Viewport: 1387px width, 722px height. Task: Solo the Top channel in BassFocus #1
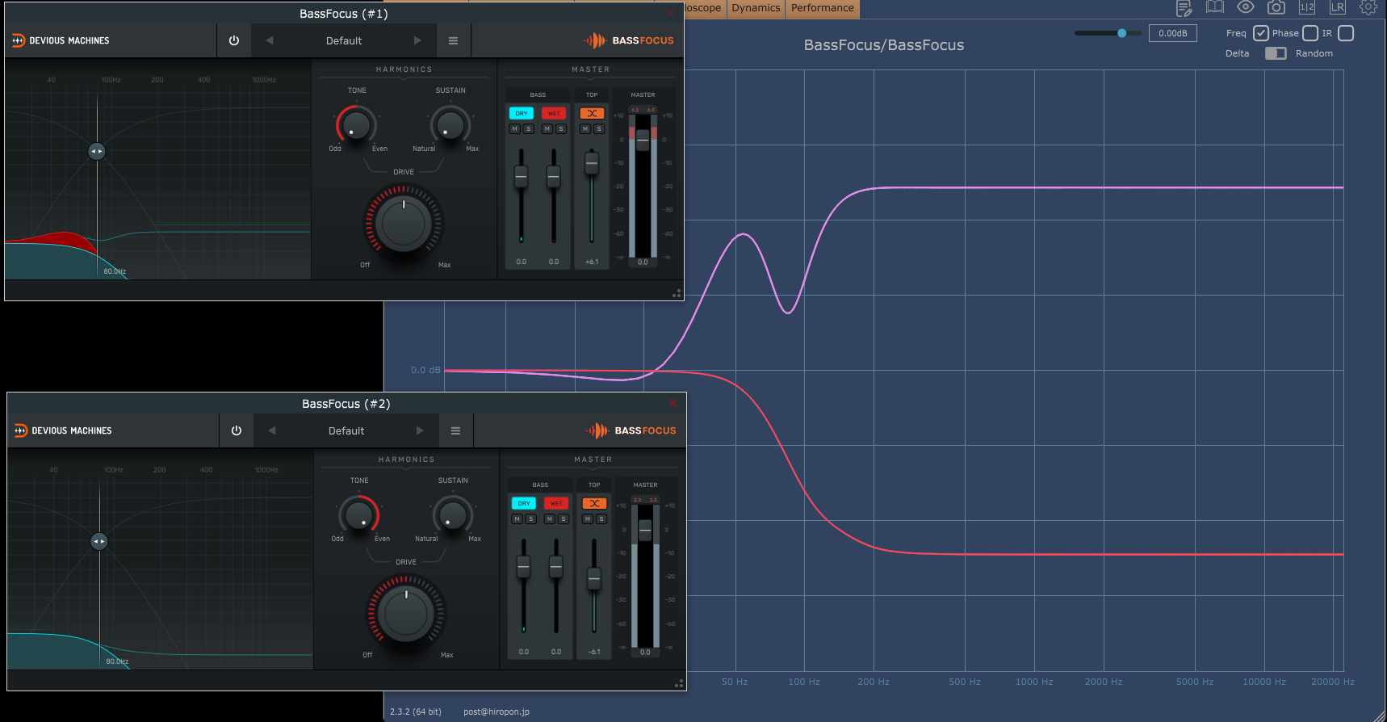(x=599, y=128)
